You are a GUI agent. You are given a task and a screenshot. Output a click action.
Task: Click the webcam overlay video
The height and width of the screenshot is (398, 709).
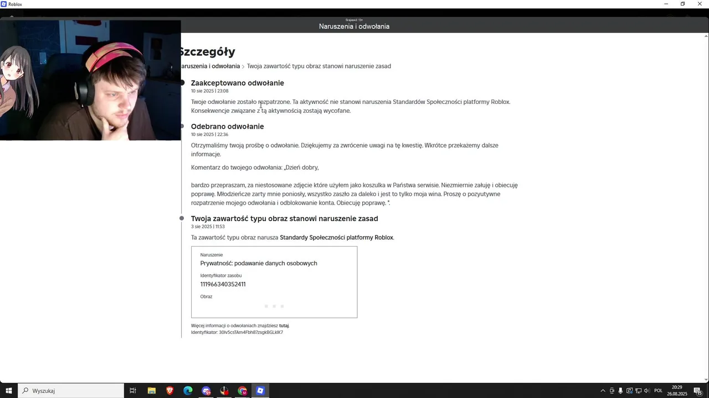pyautogui.click(x=90, y=80)
